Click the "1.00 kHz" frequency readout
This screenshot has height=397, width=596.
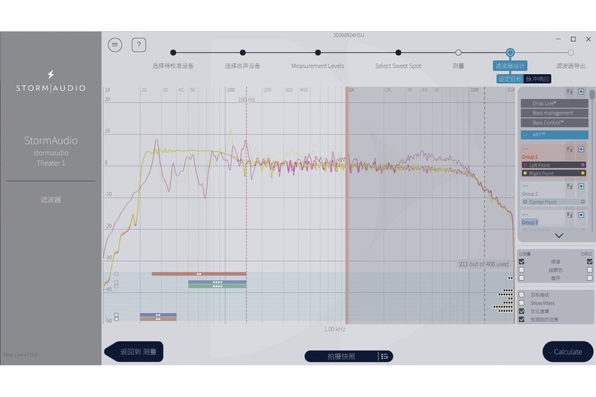point(335,329)
